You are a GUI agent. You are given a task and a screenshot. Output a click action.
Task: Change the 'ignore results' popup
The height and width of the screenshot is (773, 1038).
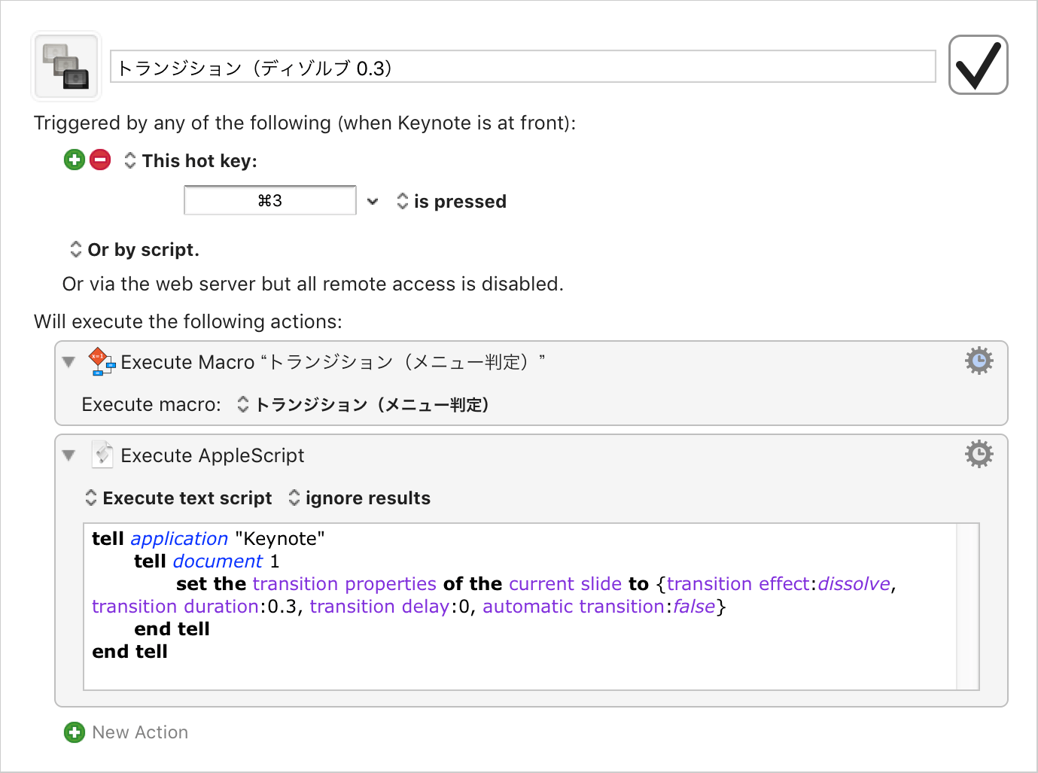360,498
